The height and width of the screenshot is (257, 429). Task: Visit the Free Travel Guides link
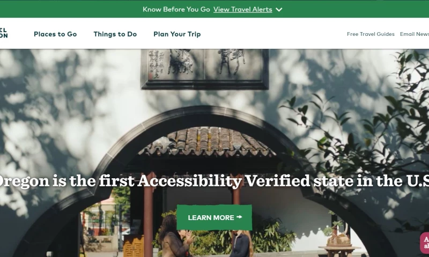[x=371, y=34]
